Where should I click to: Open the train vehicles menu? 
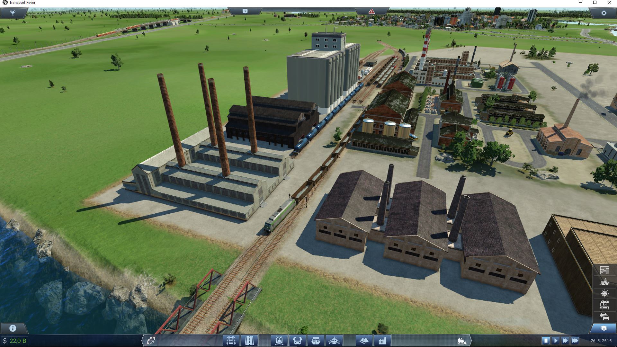tap(279, 341)
